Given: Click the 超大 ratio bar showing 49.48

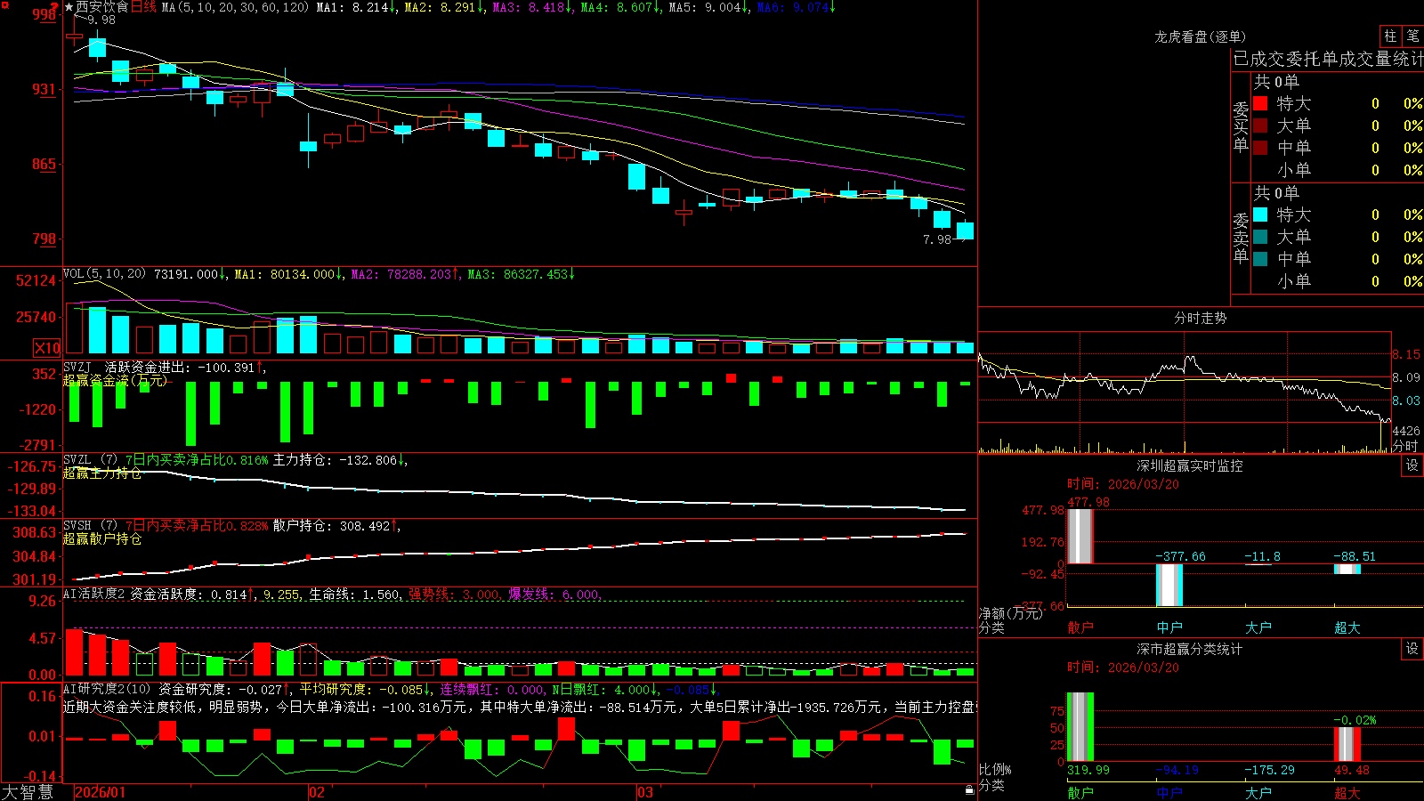Looking at the screenshot, I should point(1347,744).
